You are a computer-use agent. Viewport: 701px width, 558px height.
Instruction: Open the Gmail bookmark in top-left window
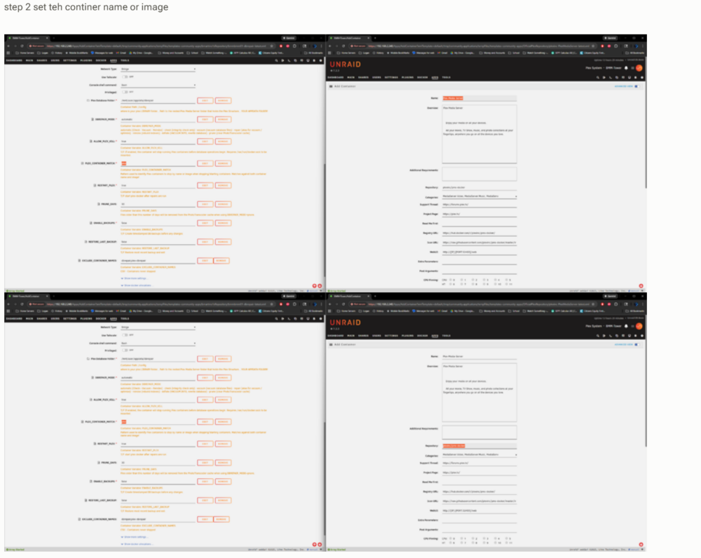(121, 53)
